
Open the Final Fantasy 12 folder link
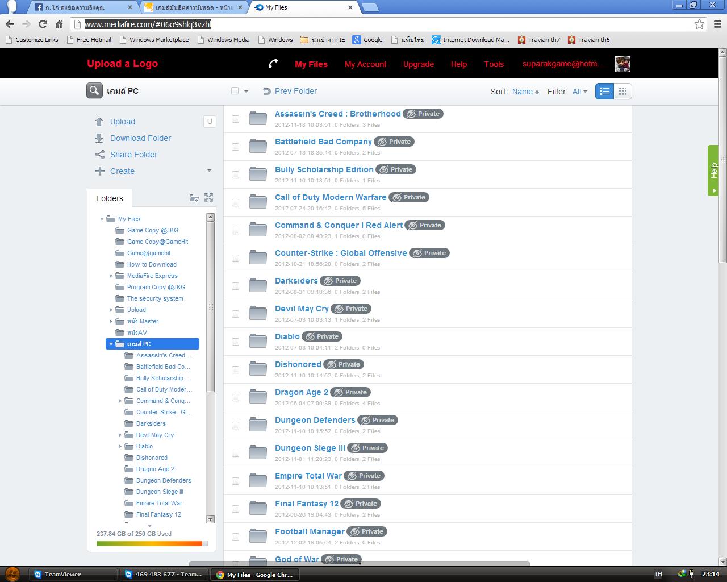point(307,504)
